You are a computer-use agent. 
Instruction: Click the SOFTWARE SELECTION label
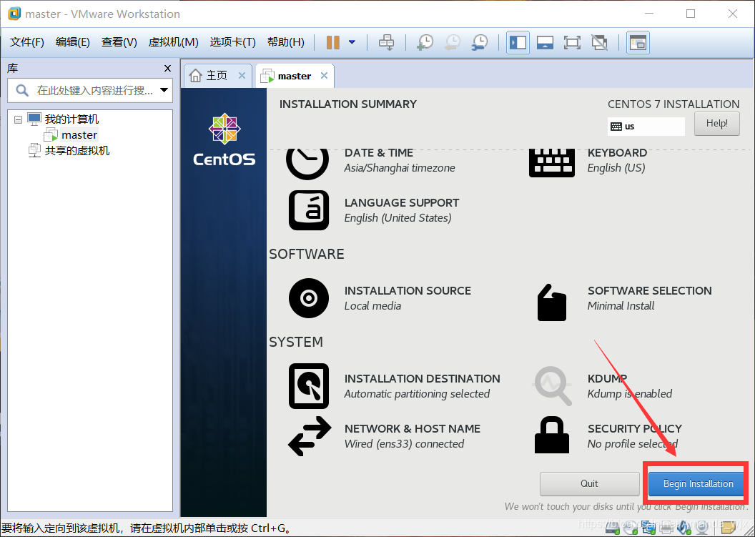point(650,290)
